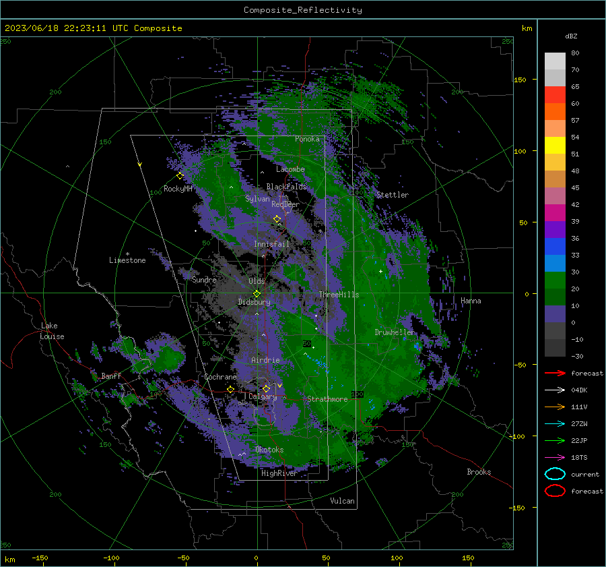
Task: Pick the bright yellow 51-54 dBZ swatch
Action: pos(555,145)
